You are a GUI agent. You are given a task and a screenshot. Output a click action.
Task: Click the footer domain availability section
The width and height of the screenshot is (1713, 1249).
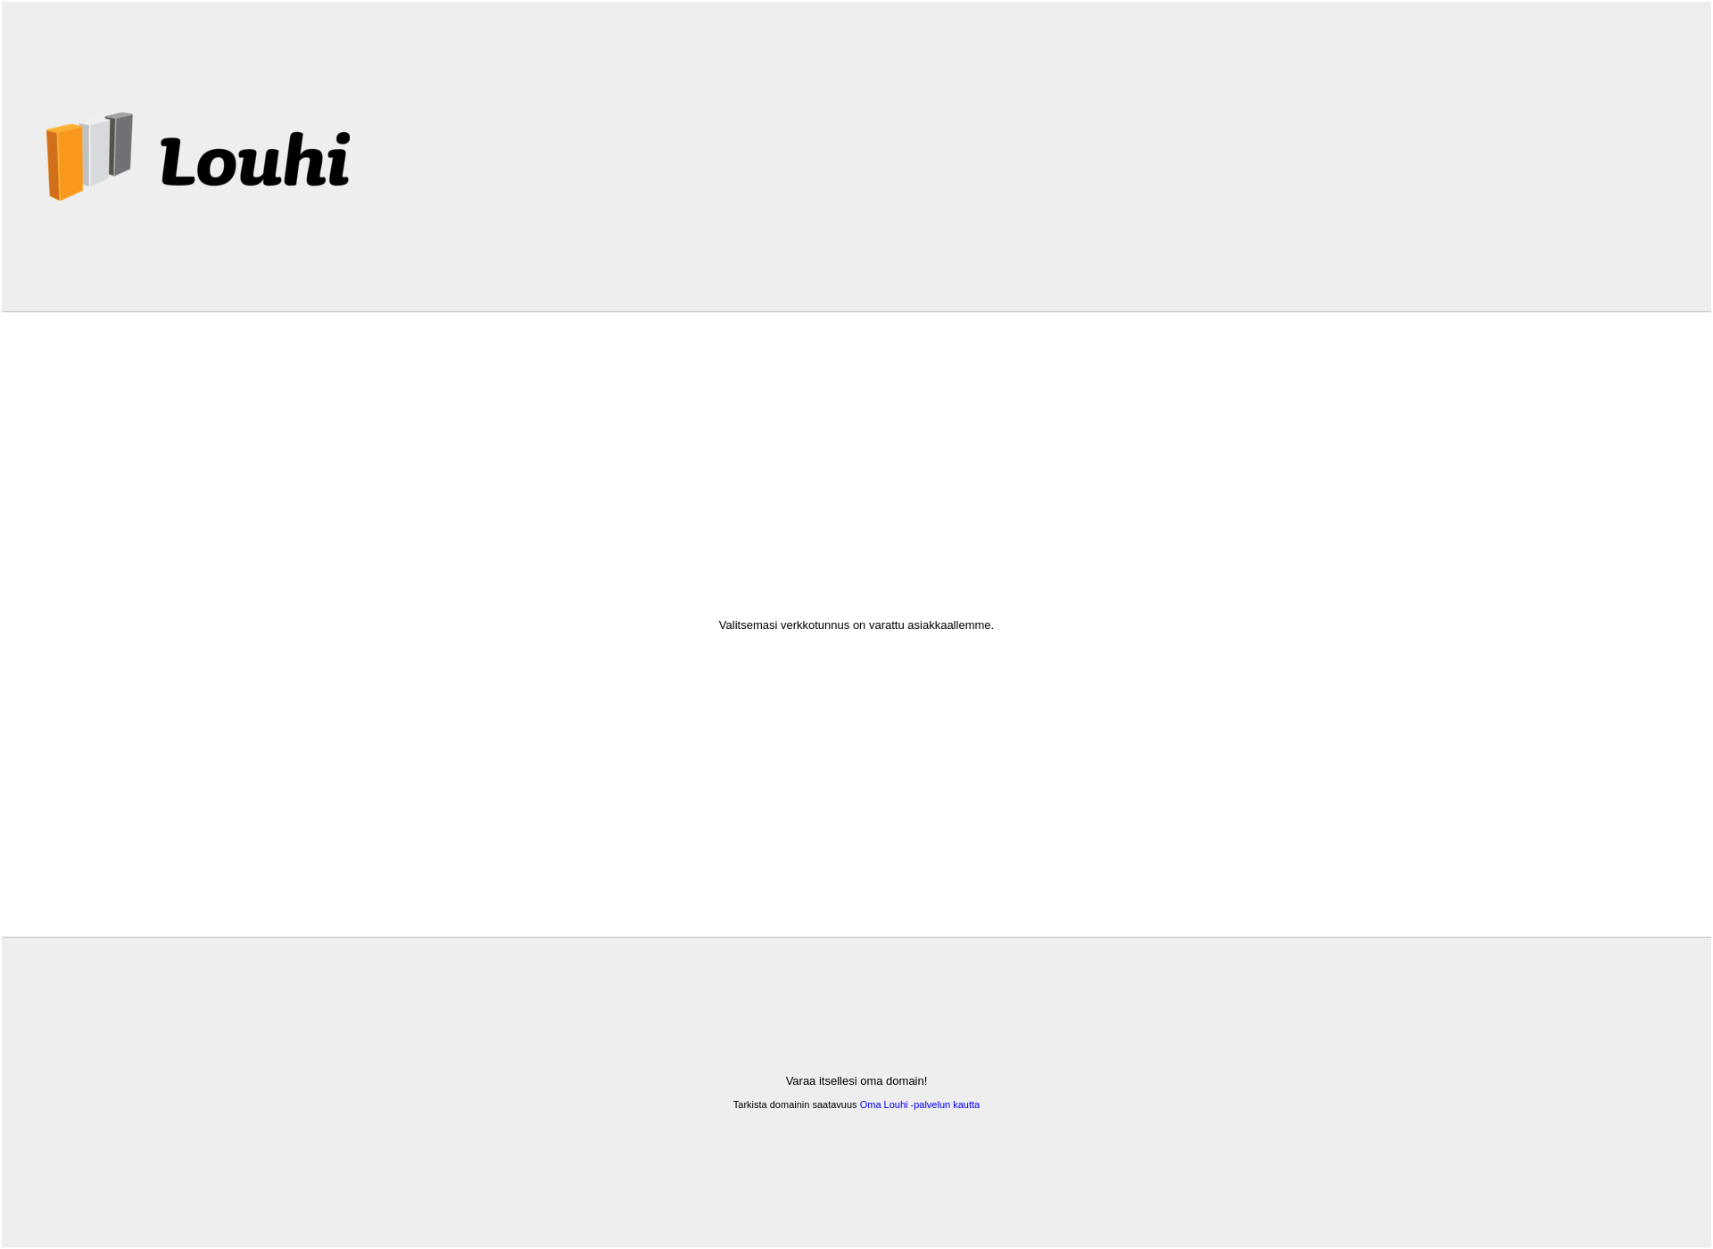pyautogui.click(x=856, y=1092)
